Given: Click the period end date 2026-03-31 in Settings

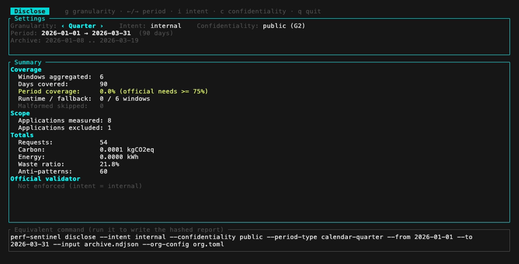Looking at the screenshot, I should [x=111, y=33].
